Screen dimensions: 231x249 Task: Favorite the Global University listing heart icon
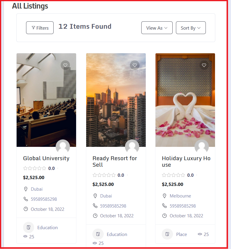click(x=65, y=65)
